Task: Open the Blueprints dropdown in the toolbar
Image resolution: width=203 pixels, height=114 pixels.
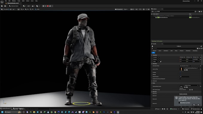Action: (29, 6)
